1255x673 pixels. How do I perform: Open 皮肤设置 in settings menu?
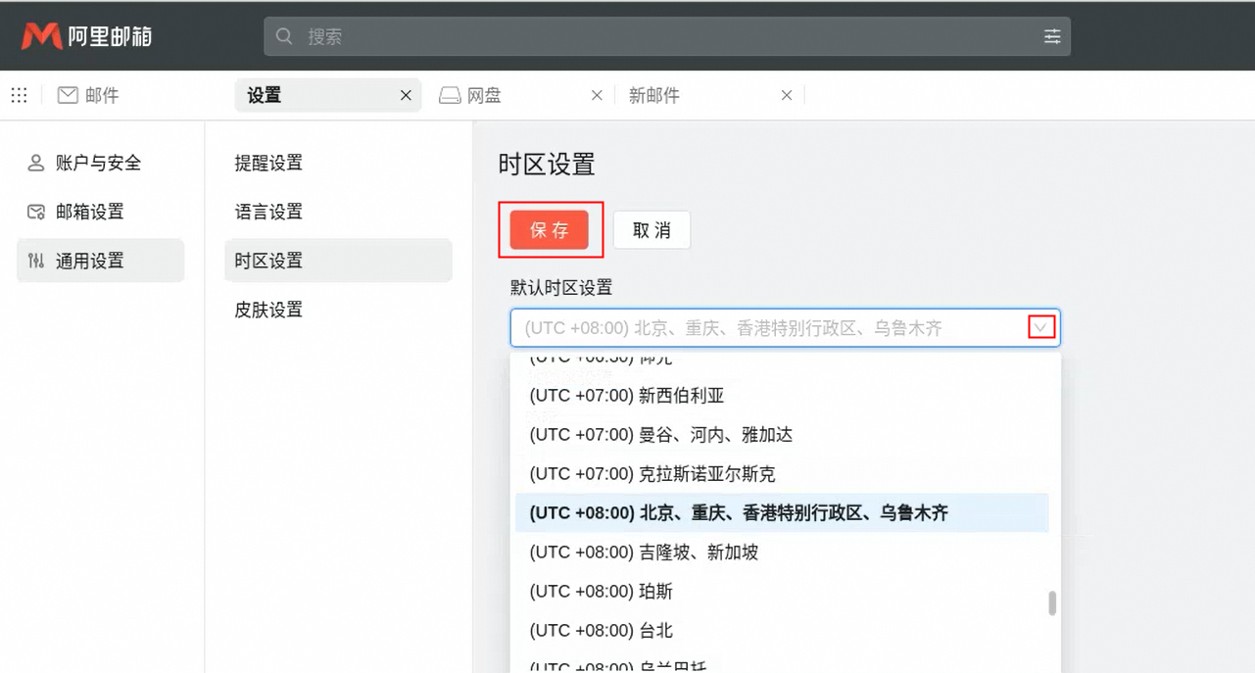(268, 311)
